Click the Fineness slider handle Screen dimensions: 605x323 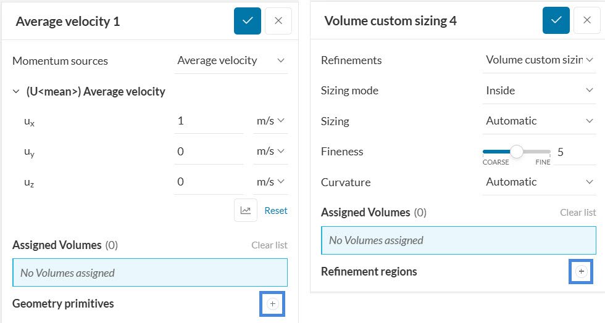(517, 152)
